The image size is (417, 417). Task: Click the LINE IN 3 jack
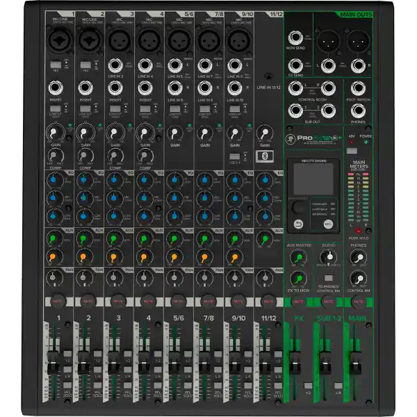[115, 65]
